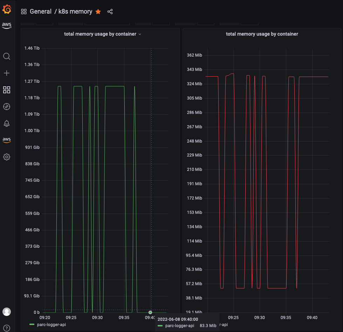Unstar the k8s memory dashboard
The image size is (343, 332).
pos(98,11)
